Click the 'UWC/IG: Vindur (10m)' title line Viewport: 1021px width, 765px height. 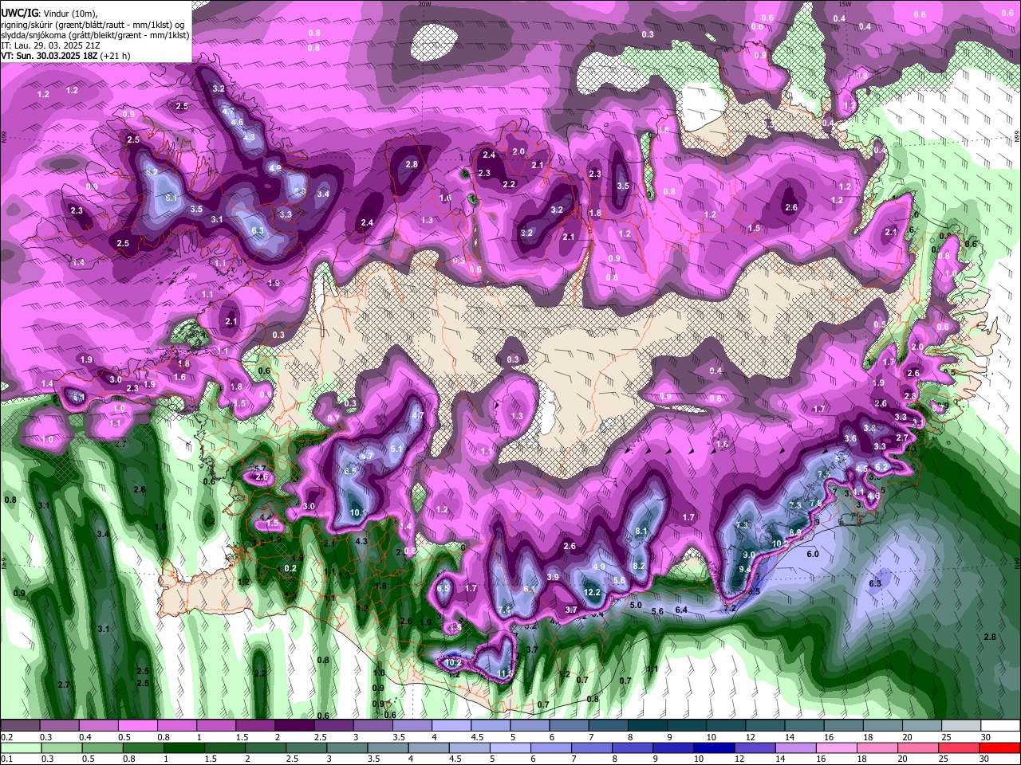tap(49, 14)
